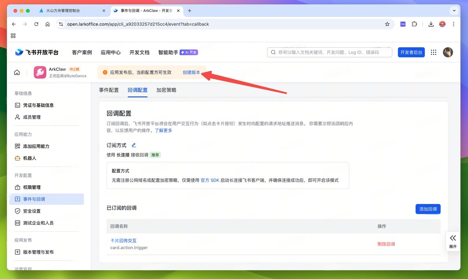Click the pencil icon to edit 订阅方式
The width and height of the screenshot is (468, 279).
133,145
